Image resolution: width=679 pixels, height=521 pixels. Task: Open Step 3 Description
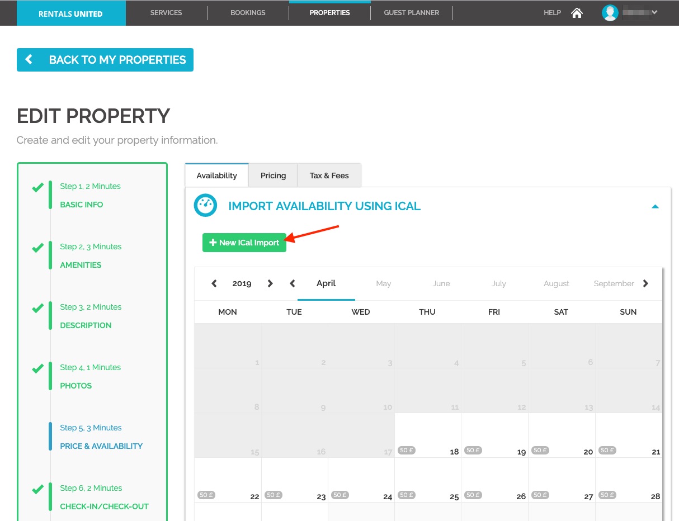pos(91,316)
